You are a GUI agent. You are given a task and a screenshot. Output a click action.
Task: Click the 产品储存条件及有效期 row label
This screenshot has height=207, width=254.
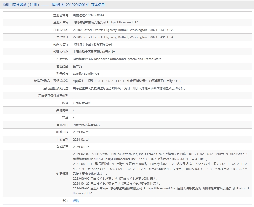click(53, 96)
